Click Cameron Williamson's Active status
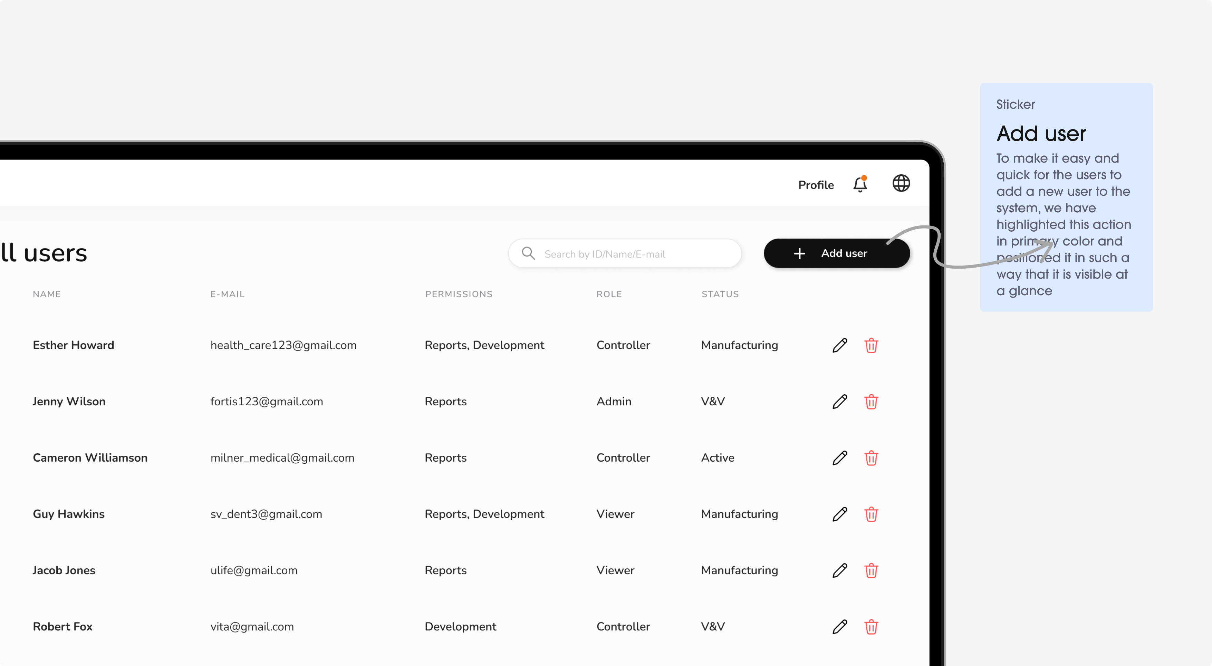This screenshot has height=666, width=1212. (718, 458)
